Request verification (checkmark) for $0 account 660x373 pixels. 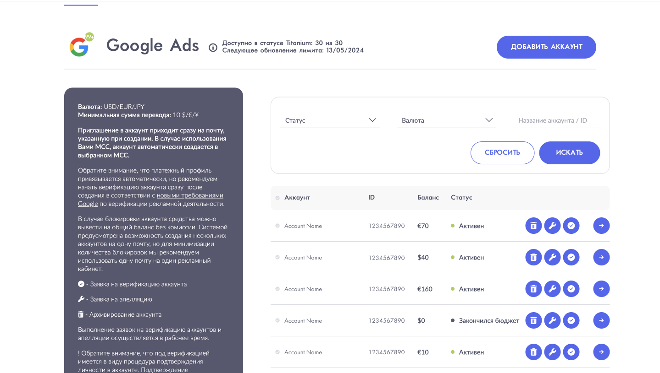pyautogui.click(x=571, y=320)
